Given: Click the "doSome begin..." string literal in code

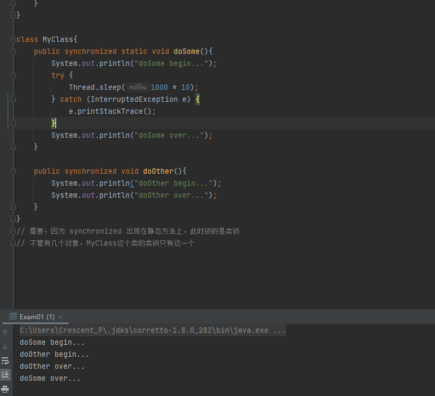Looking at the screenshot, I should click(171, 63).
